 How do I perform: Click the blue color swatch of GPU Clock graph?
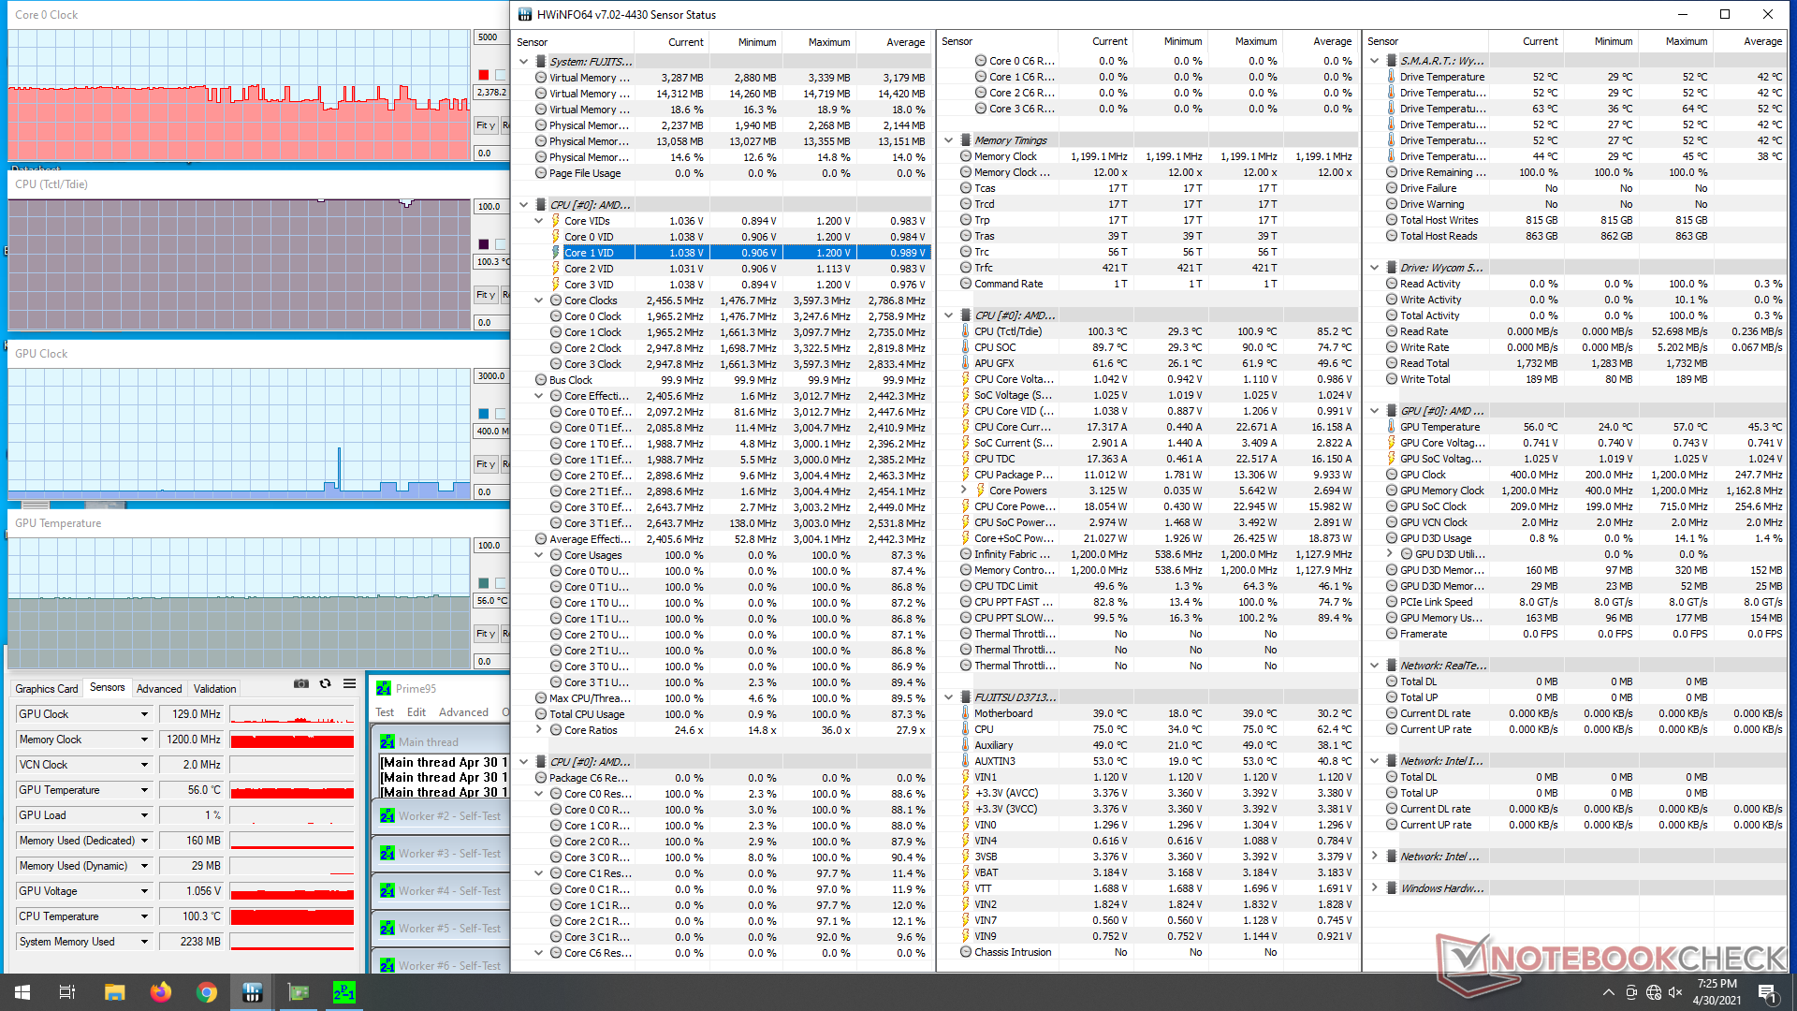(x=483, y=414)
